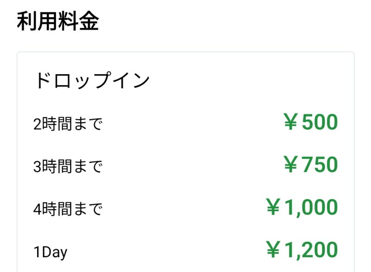Select the ドロップイン plan title
371x272 pixels.
pyautogui.click(x=92, y=81)
